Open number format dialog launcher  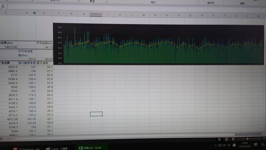pyautogui.click(x=106, y=2)
